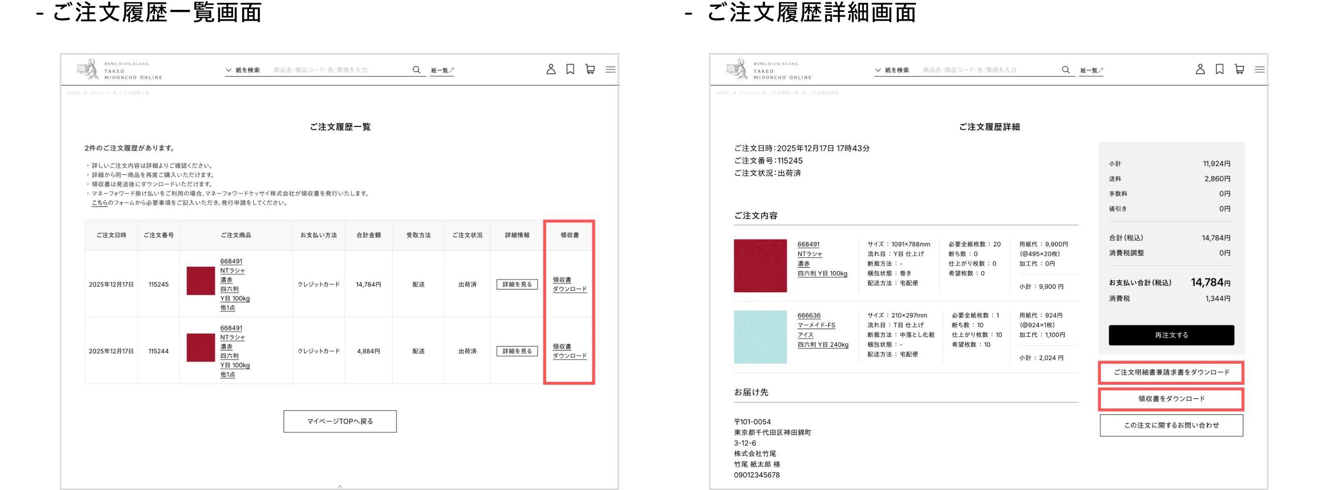Click ご注文明細書兼請求書をダウンロード button
1340x490 pixels.
tap(1171, 372)
